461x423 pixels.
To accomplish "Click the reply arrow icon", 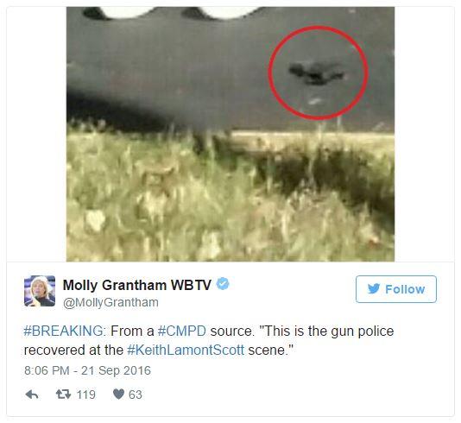I will [32, 395].
